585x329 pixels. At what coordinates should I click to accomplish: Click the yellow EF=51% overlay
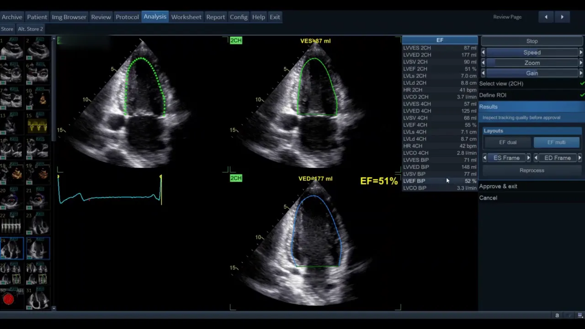[379, 181]
